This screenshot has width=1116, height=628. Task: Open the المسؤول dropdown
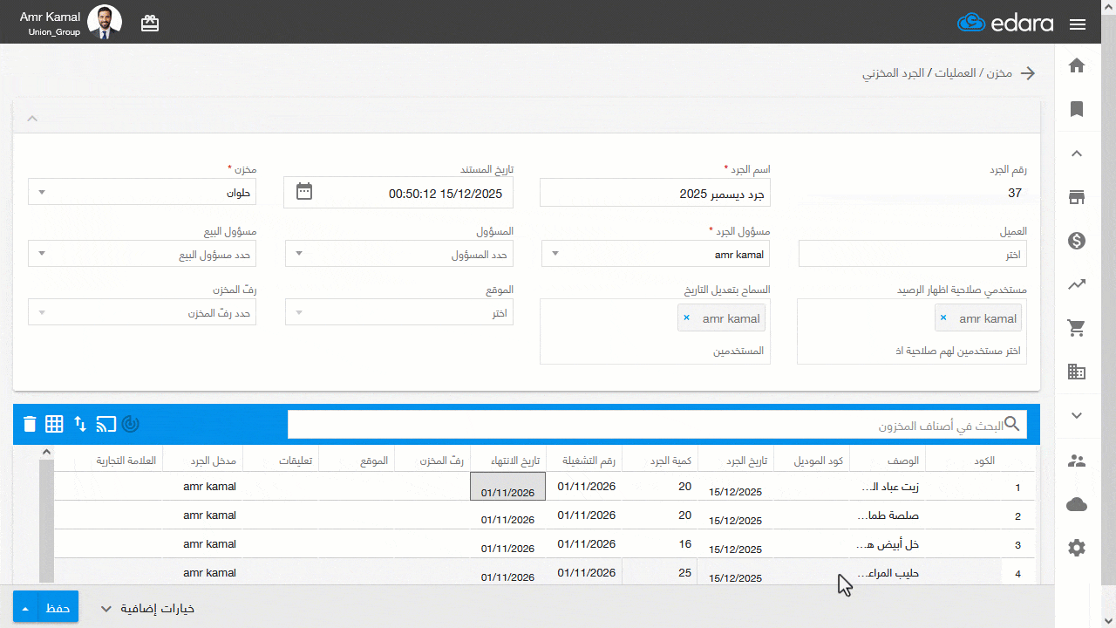pyautogui.click(x=399, y=254)
